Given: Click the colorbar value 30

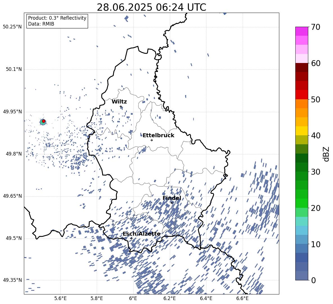Looking at the screenshot, I should [316, 172].
